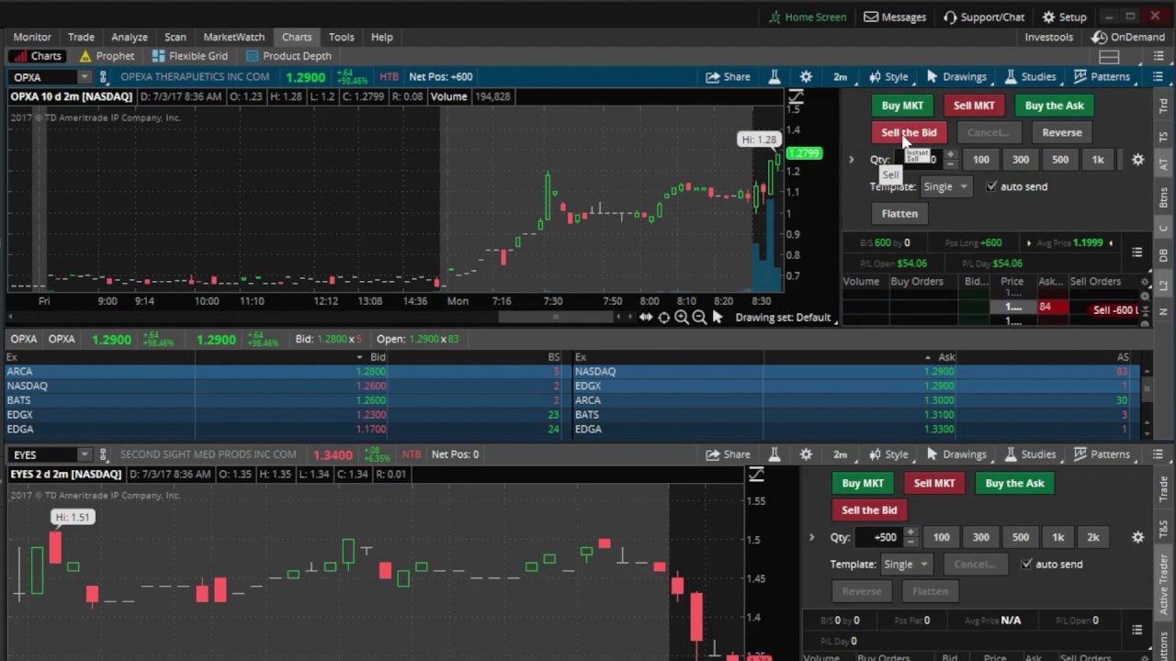
Task: Click Sell MKT for OPXA
Action: pyautogui.click(x=974, y=106)
